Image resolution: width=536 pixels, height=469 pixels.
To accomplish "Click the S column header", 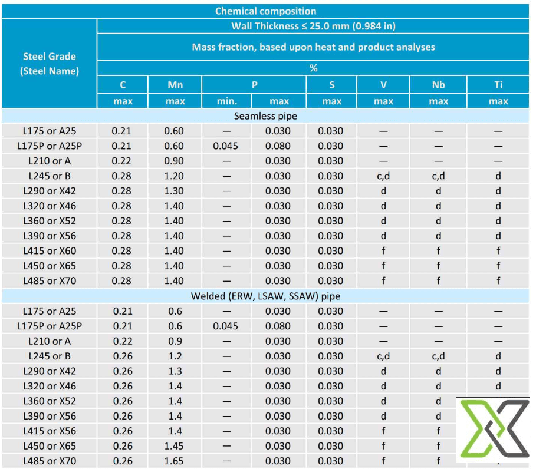I will tap(331, 84).
